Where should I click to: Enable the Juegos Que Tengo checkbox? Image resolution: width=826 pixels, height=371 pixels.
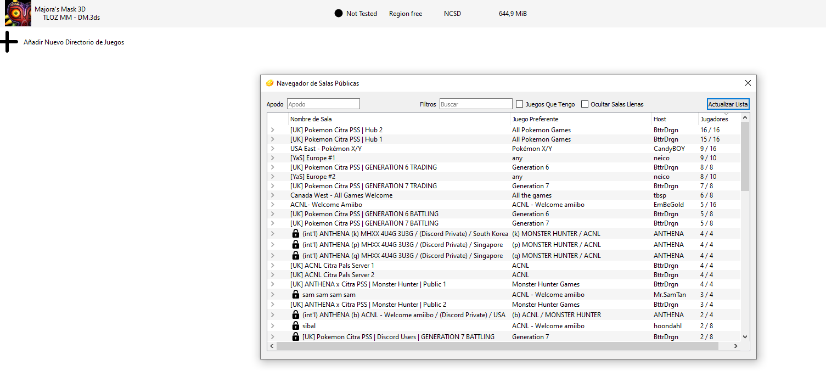click(x=519, y=104)
